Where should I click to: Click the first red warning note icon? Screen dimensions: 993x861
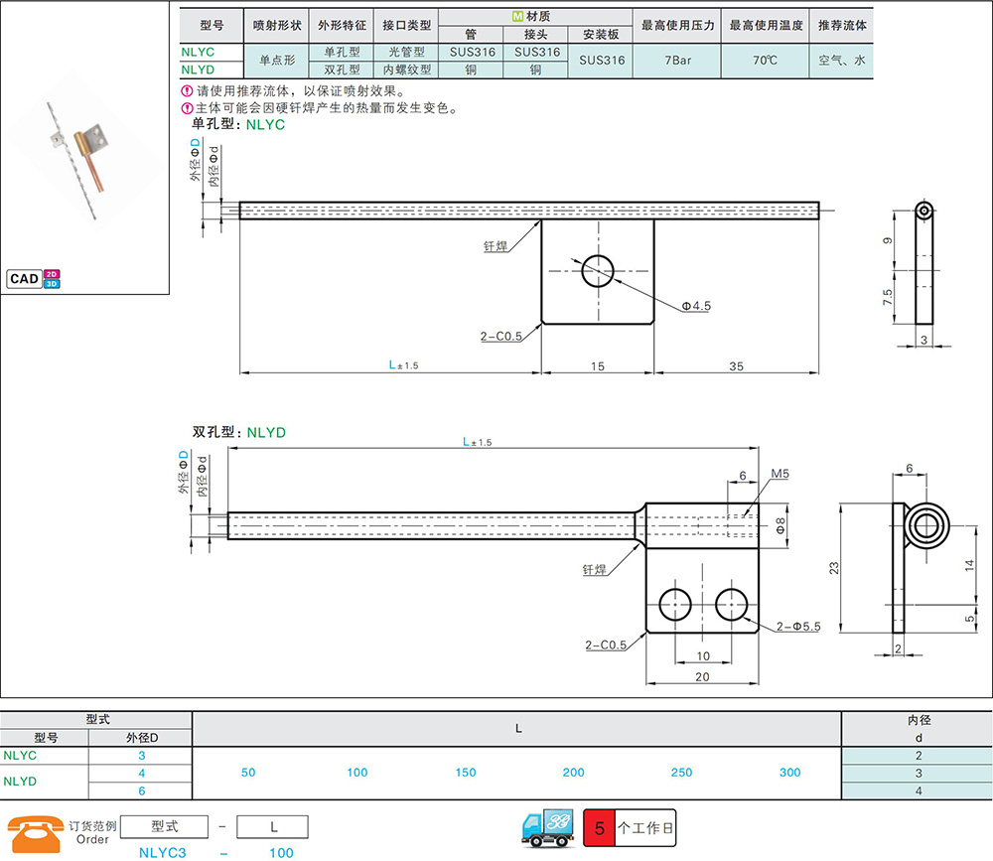[187, 90]
